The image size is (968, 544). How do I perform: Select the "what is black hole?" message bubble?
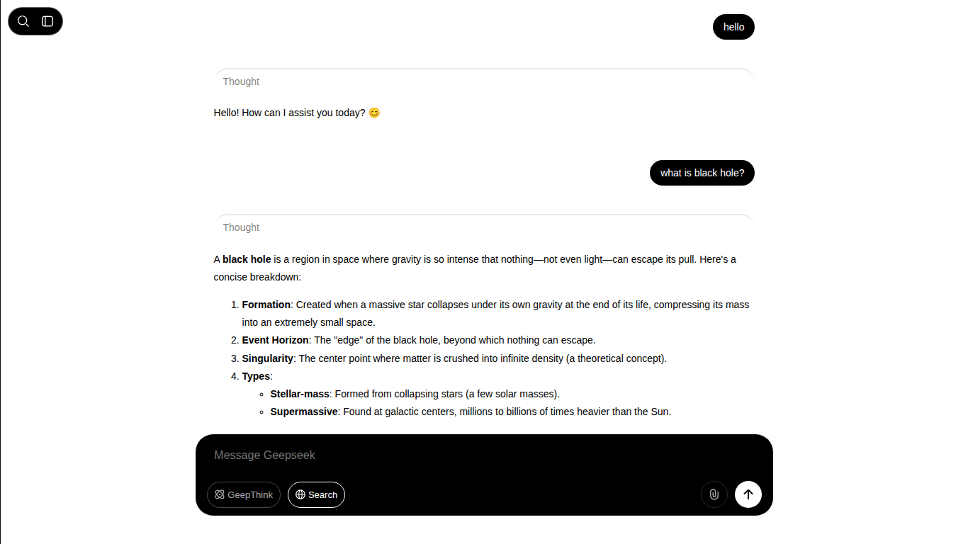pyautogui.click(x=702, y=173)
